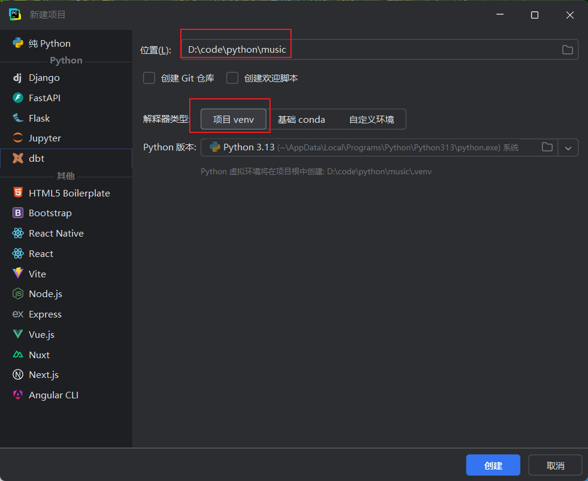Screen dimensions: 588x481
Task: Select Jupyter label in project list
Action: pos(45,138)
